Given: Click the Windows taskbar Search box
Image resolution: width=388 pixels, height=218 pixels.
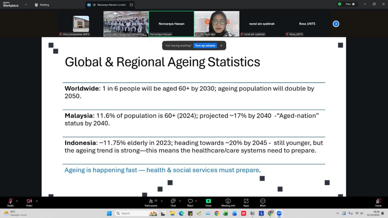Looking at the screenshot, I should pyautogui.click(x=131, y=213).
